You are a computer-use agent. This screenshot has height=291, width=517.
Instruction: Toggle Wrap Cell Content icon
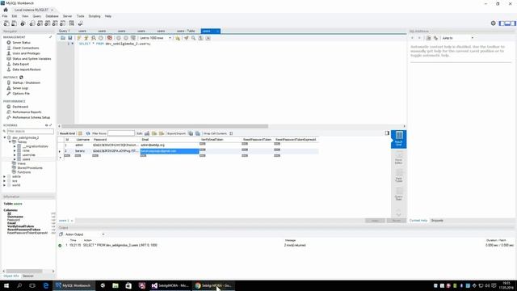tap(231, 133)
